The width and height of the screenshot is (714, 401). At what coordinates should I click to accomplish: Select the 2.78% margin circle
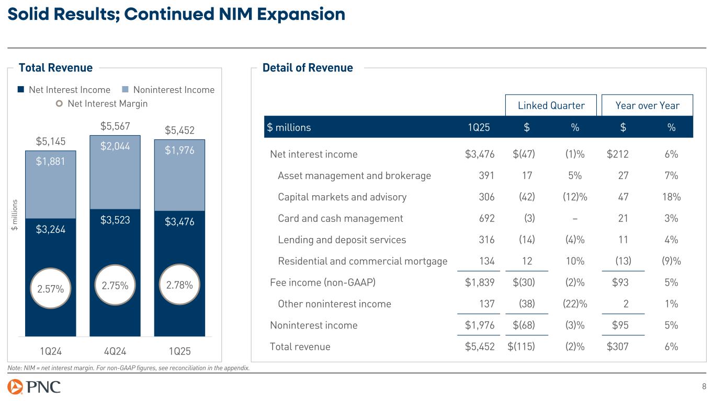[179, 286]
